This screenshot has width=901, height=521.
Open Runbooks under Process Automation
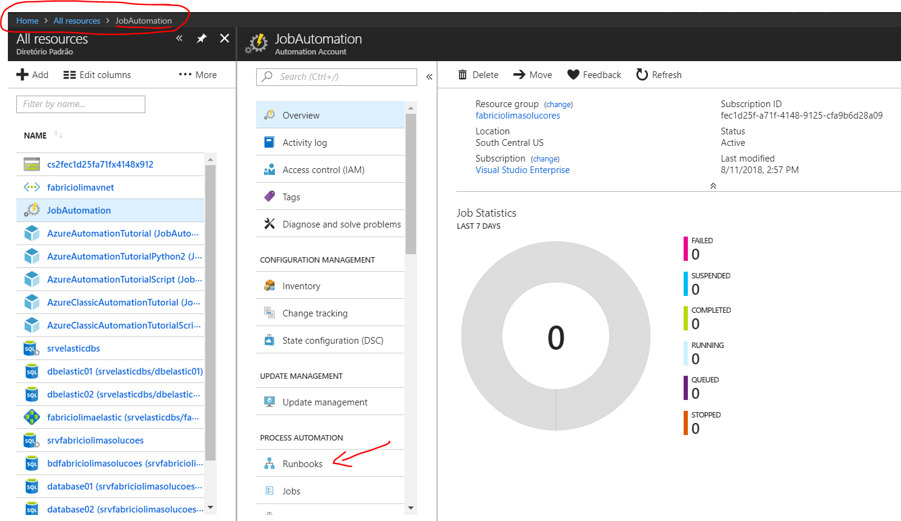pyautogui.click(x=302, y=464)
